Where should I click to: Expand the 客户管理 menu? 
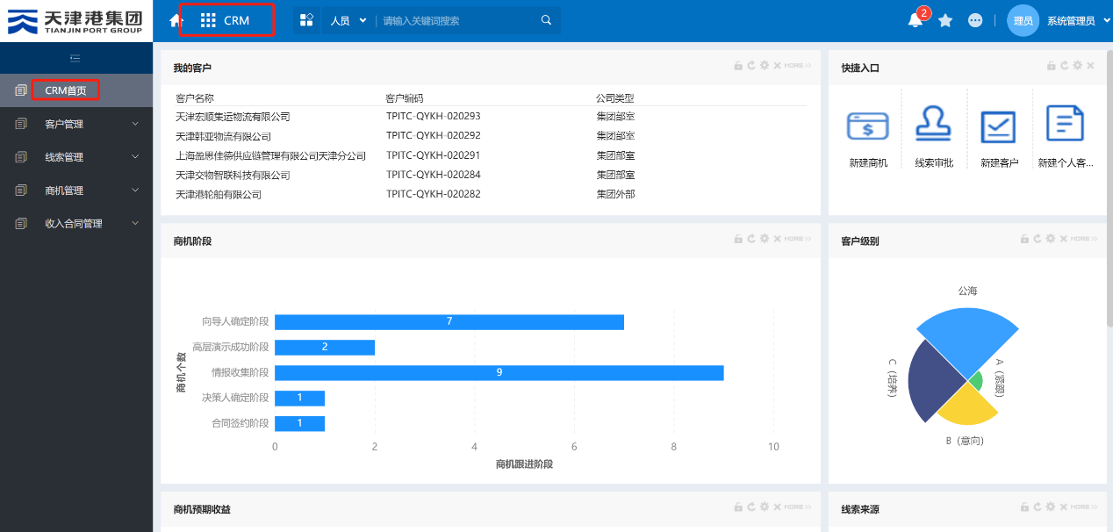click(76, 124)
